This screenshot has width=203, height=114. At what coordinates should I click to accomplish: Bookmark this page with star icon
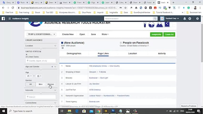click(125, 8)
